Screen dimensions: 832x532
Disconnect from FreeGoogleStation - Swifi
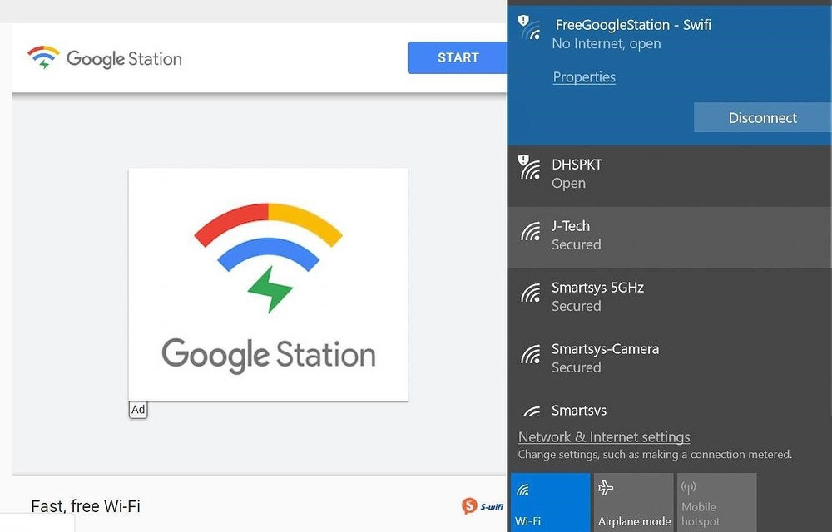[x=762, y=117]
